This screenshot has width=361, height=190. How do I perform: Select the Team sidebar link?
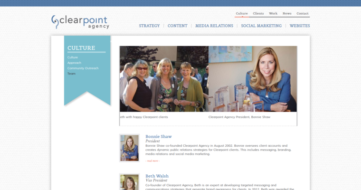click(x=71, y=74)
